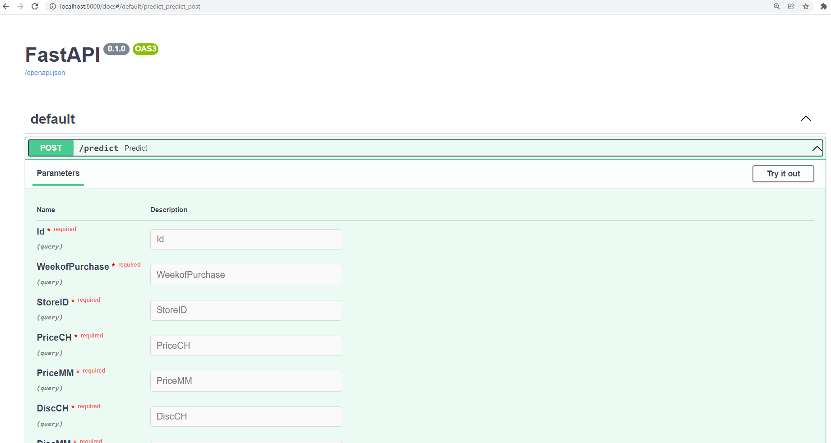Click the PriceCH parameter name
The height and width of the screenshot is (443, 831).
pyautogui.click(x=54, y=337)
